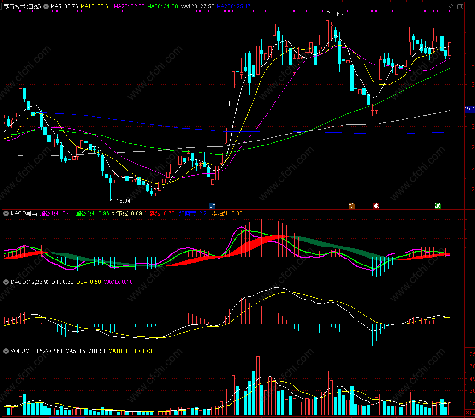Click the 涨 event marker

[376, 206]
